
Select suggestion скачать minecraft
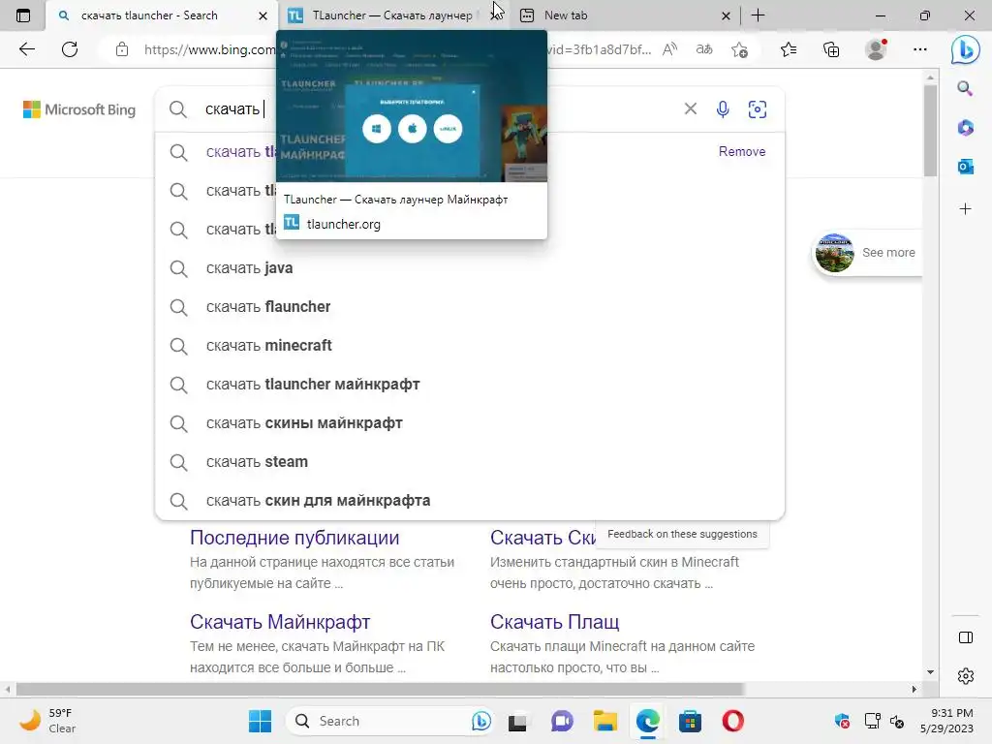[470, 346]
